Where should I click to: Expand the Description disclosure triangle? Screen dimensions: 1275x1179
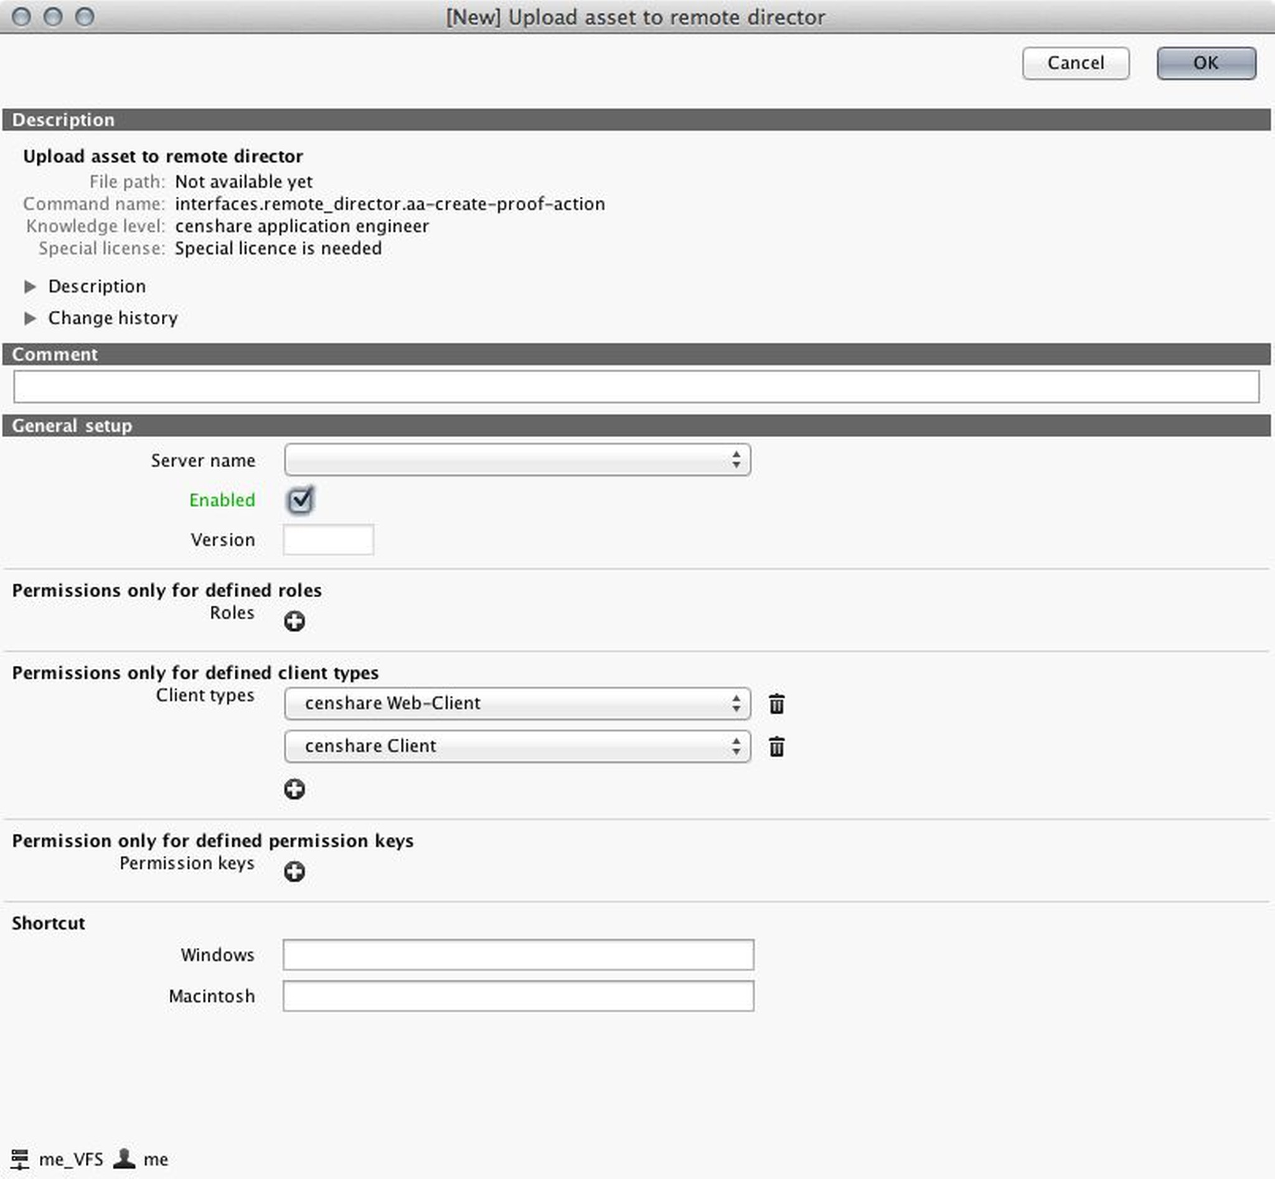tap(30, 286)
